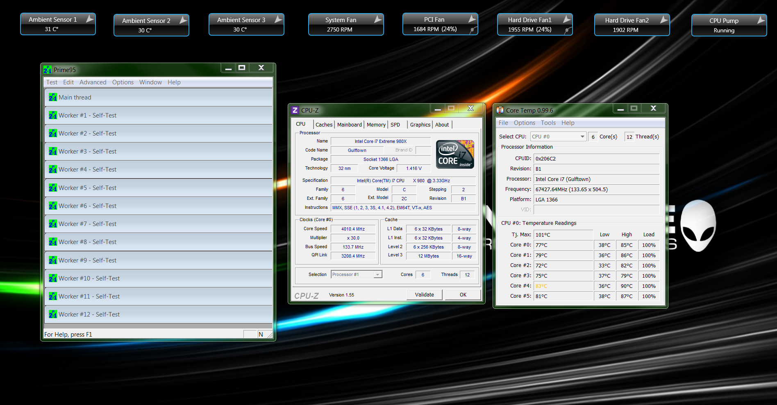The image size is (777, 405).
Task: Click the arrow icon on Hard Drive Fan1 widget
Action: pos(567,19)
